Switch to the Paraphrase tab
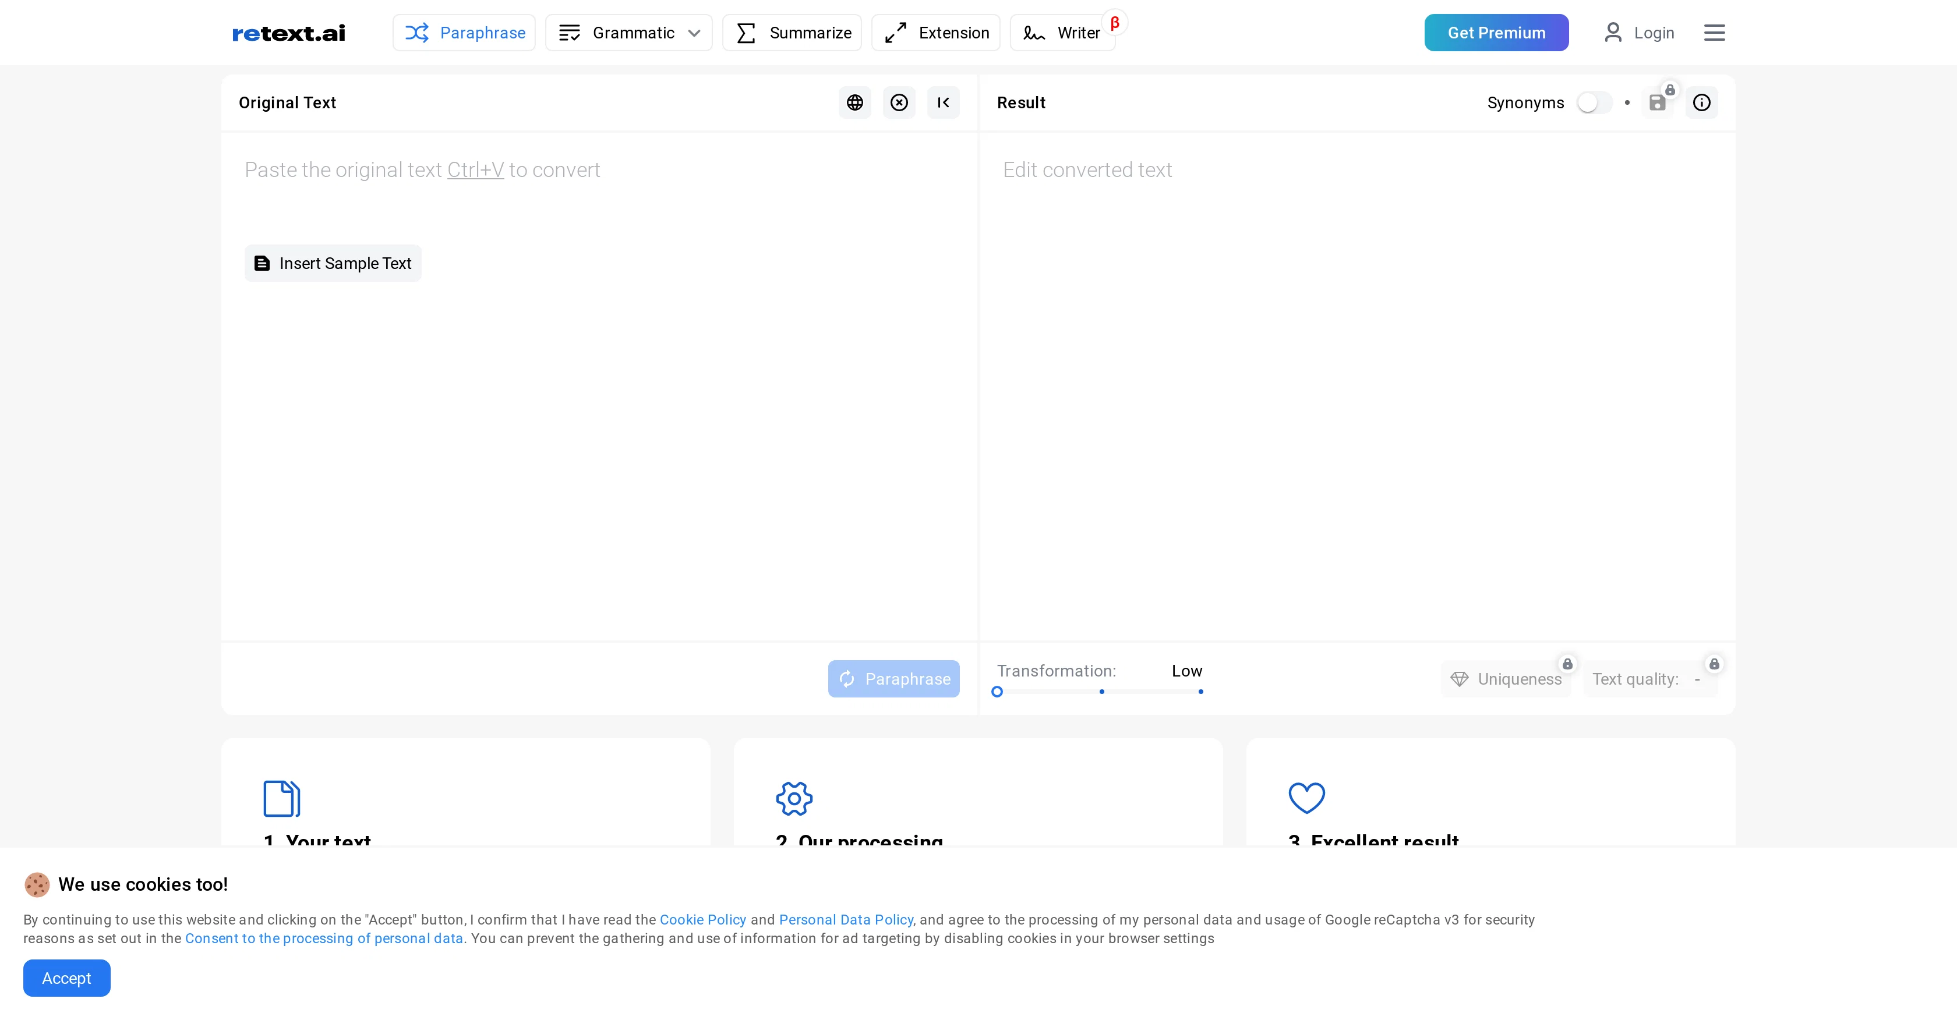This screenshot has width=1957, height=1020. click(x=464, y=33)
